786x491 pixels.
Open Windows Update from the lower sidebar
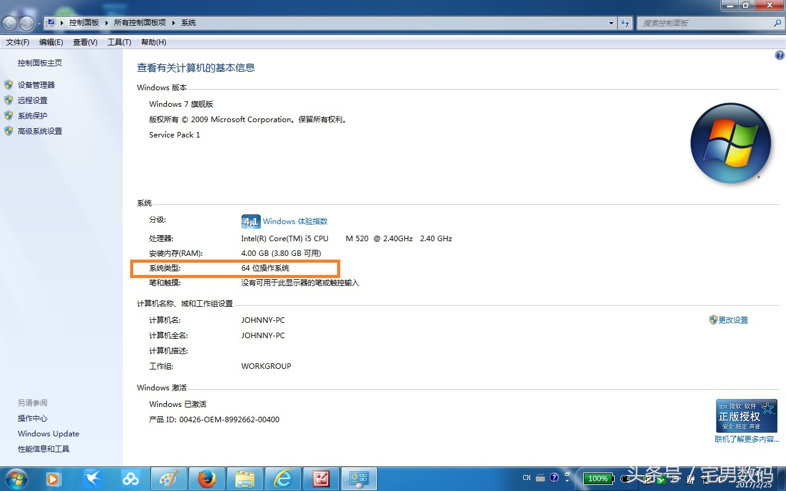48,433
